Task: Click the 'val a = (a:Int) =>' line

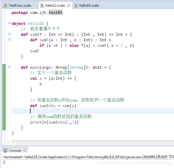Action: 53,78
